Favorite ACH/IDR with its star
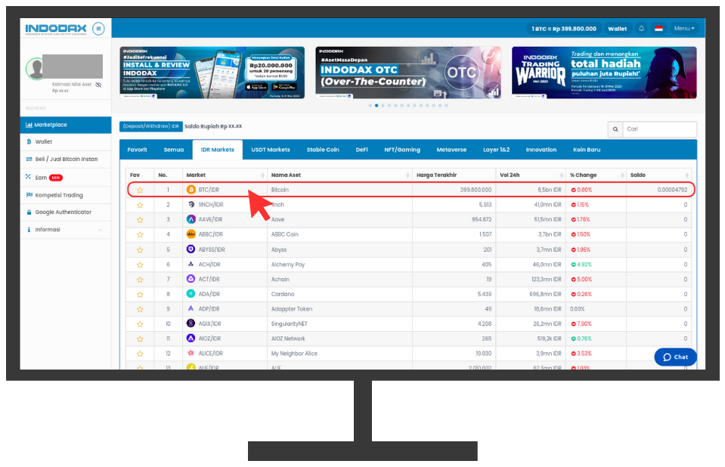 coord(140,264)
